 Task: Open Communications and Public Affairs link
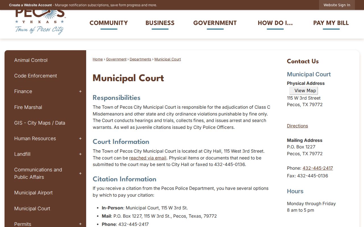[x=38, y=173]
